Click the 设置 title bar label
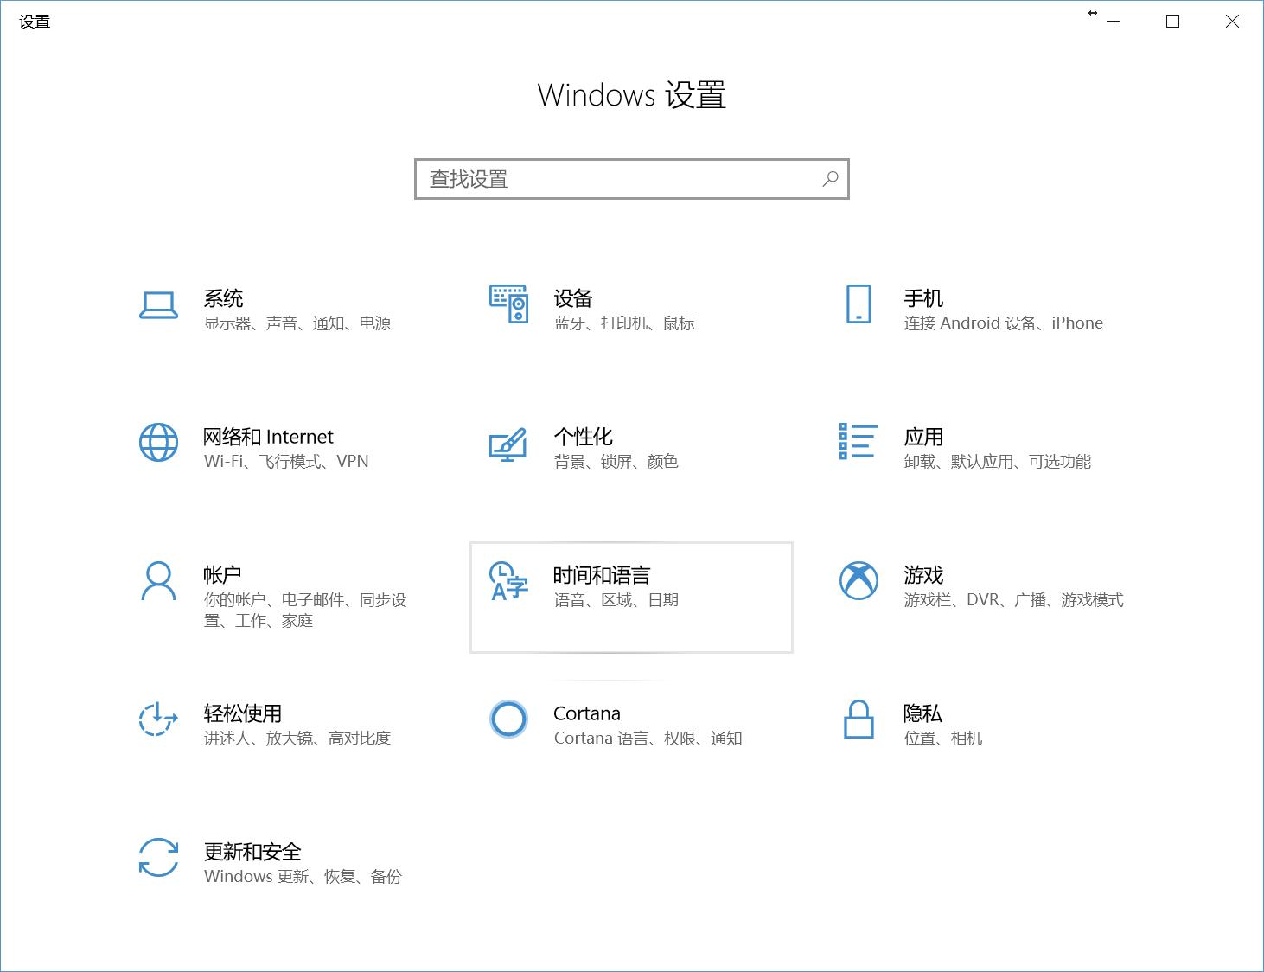The height and width of the screenshot is (972, 1264). pos(35,20)
